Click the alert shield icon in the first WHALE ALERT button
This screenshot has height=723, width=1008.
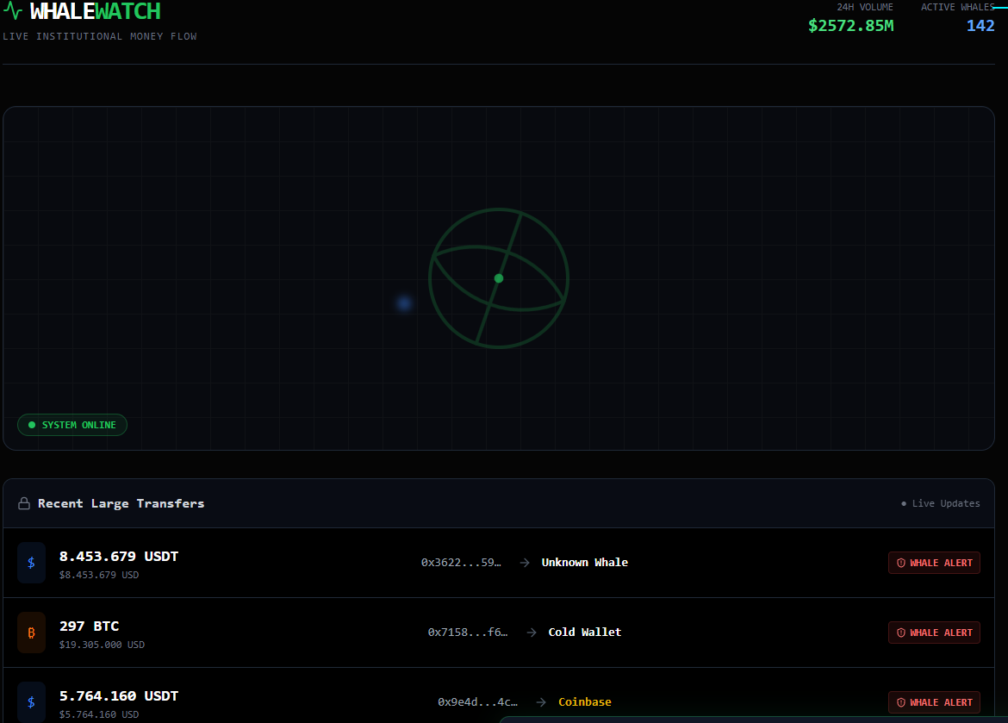point(901,562)
